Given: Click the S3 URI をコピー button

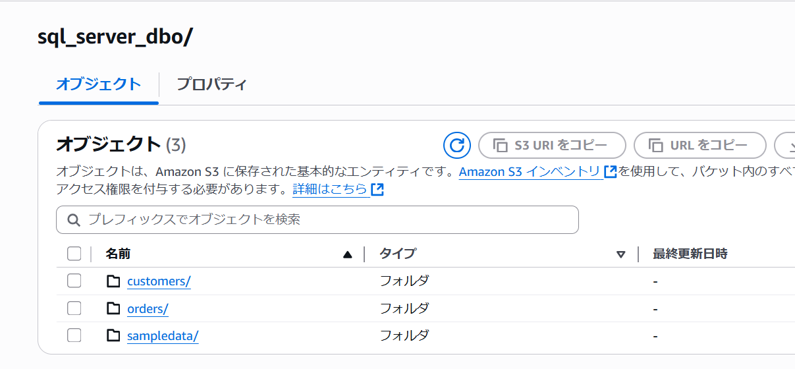Looking at the screenshot, I should (552, 145).
